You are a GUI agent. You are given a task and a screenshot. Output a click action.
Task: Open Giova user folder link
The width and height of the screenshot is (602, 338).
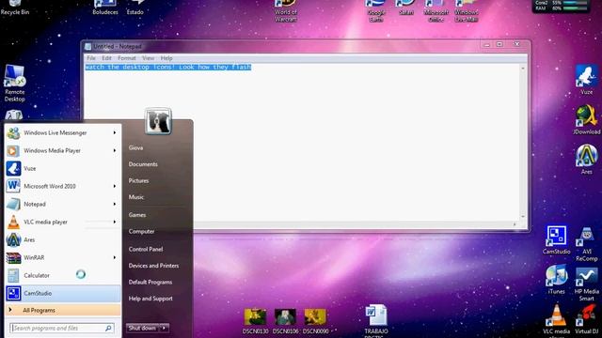(x=135, y=147)
